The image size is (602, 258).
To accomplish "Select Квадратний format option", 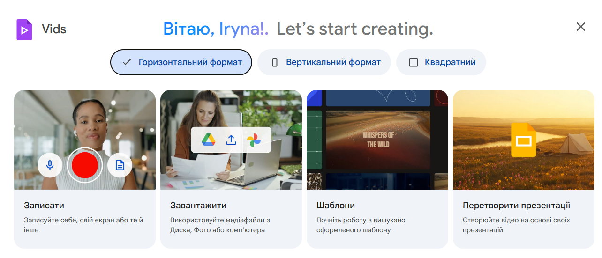I will (441, 62).
